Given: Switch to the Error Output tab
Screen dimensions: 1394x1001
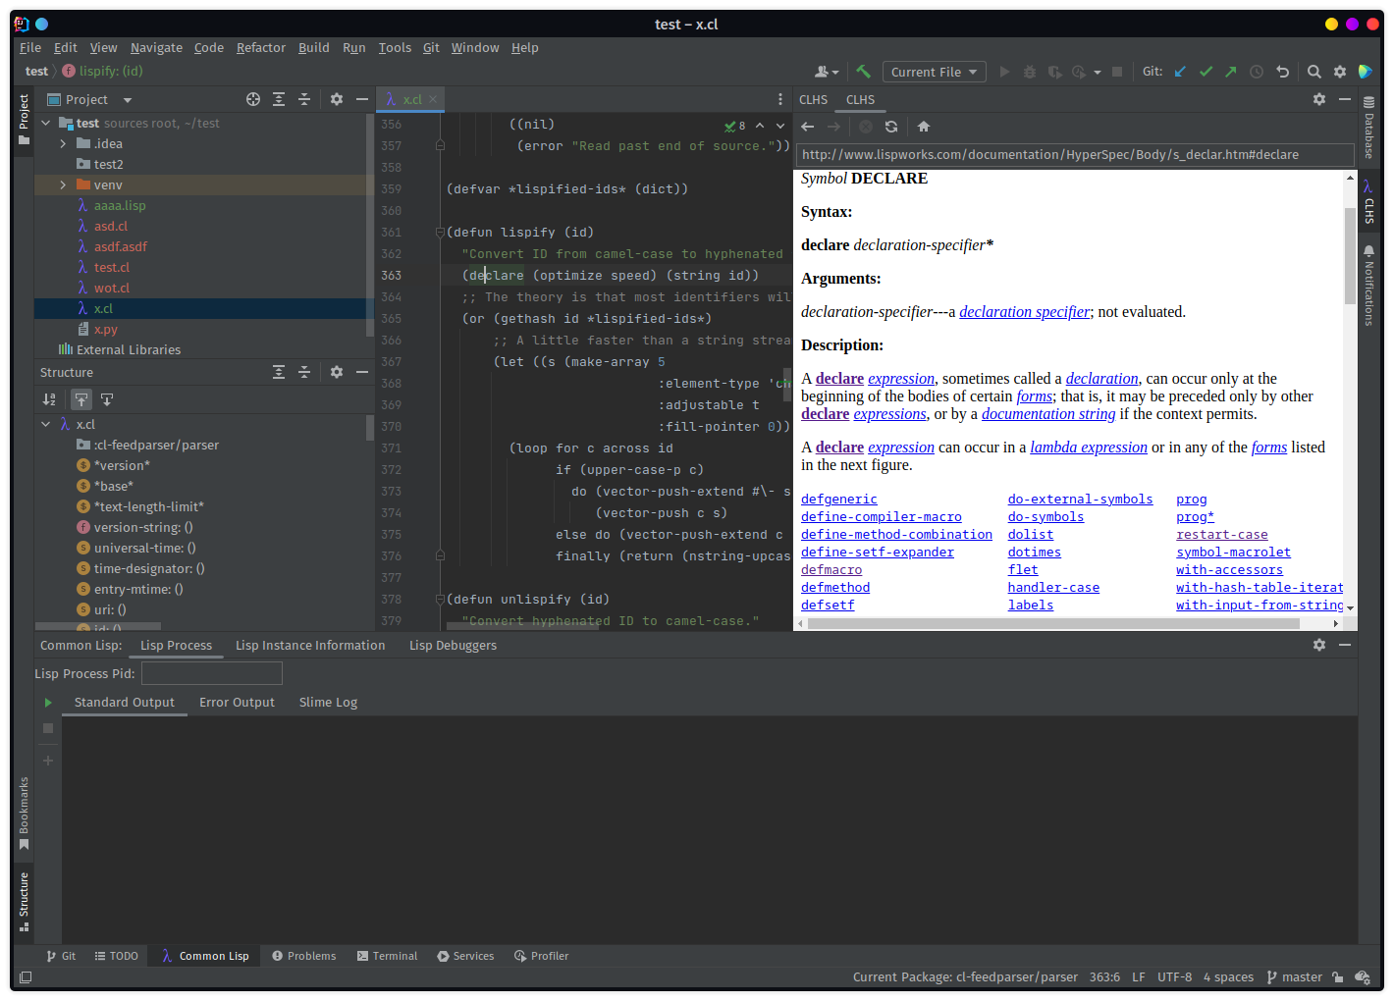Looking at the screenshot, I should tap(237, 703).
